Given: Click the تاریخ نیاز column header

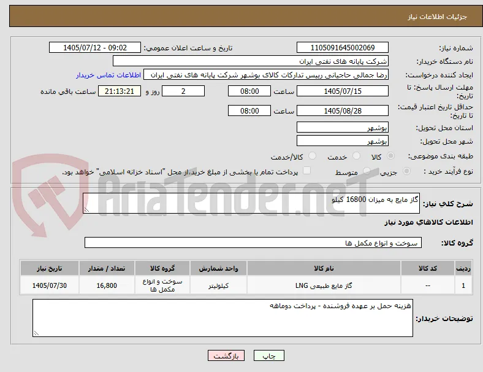Looking at the screenshot, I should 50,268.
